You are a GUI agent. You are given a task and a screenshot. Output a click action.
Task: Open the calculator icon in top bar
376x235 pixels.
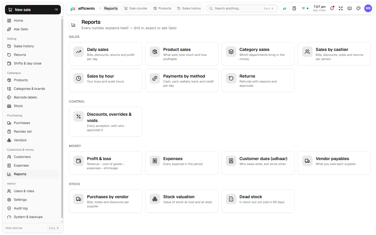[x=294, y=8]
